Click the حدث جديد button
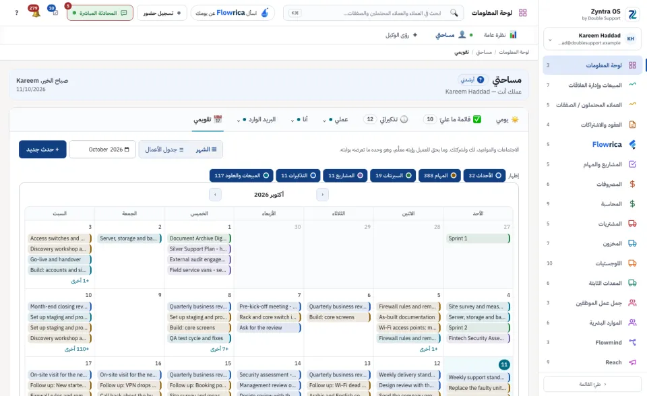647x396 pixels. (42, 150)
